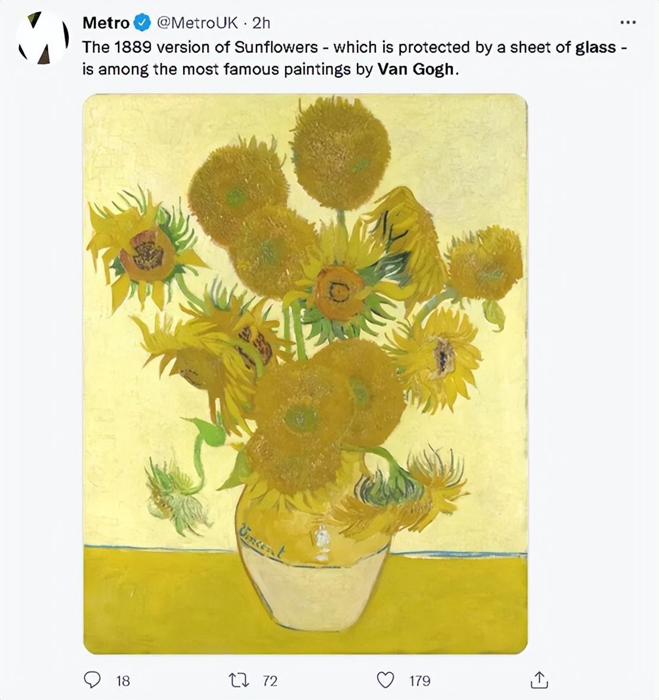659x700 pixels.
Task: View the 179 likes count
Action: pyautogui.click(x=420, y=681)
